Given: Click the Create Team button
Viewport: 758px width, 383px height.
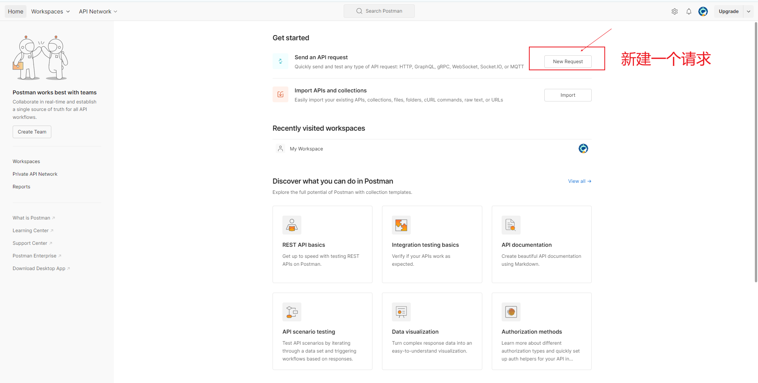Looking at the screenshot, I should point(32,132).
